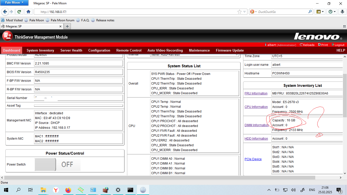Open the auto-refresh Interval dropdown
This screenshot has width=347, height=195.
point(194,55)
